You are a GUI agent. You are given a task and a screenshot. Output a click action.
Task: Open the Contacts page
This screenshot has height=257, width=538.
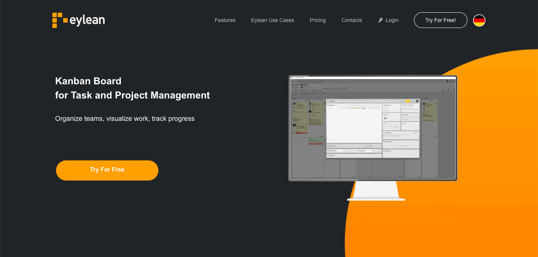click(352, 20)
